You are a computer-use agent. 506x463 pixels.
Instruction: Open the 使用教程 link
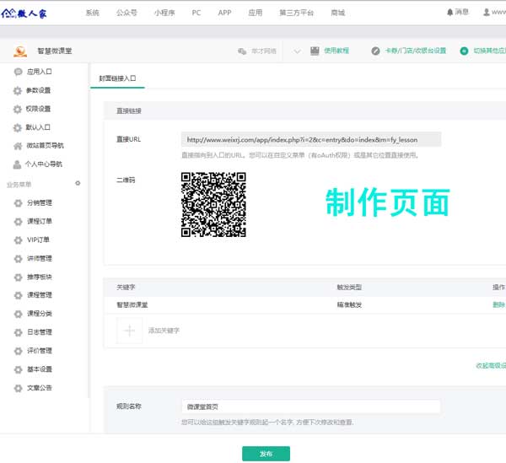point(336,51)
